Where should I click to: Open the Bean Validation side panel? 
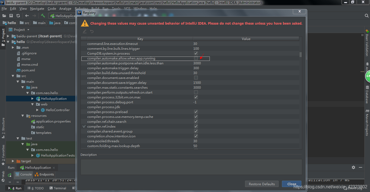click(367, 42)
